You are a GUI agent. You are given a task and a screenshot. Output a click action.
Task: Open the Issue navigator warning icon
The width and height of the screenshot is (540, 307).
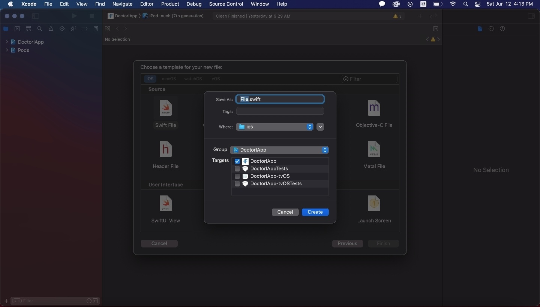[51, 29]
